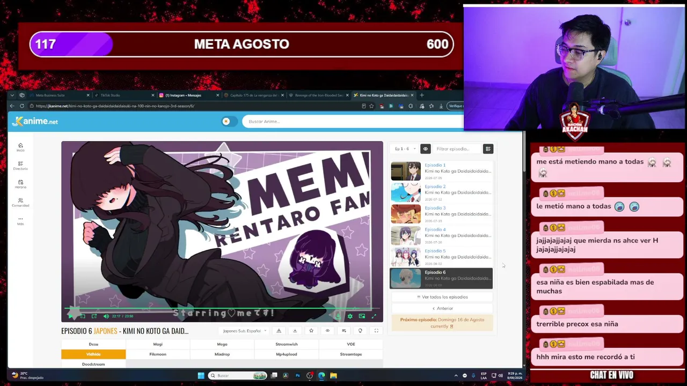
Task: Click the report warning triangle icon
Action: pos(279,331)
